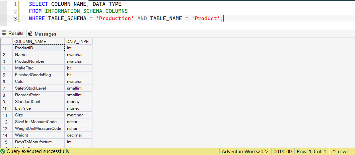Viewport: 355px width, 155px height.
Task: Click the green query success checkmark icon
Action: [x=3, y=151]
